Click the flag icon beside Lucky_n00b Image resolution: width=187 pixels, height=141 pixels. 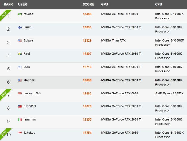(20, 93)
